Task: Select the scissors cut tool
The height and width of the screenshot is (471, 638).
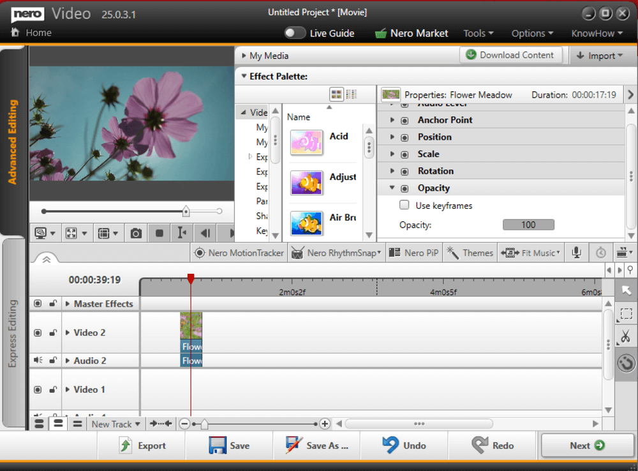Action: point(627,337)
